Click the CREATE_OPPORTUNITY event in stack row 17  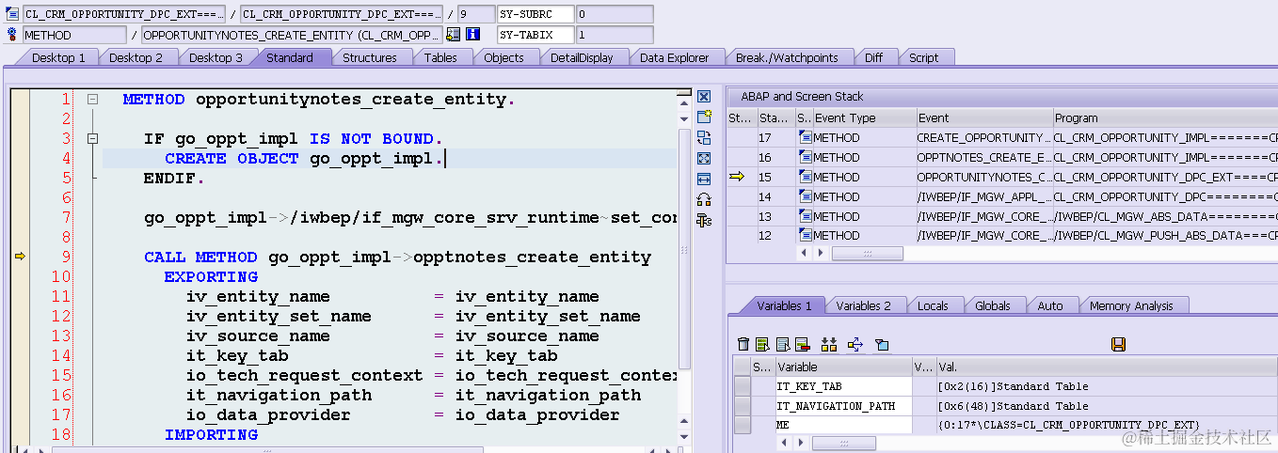click(x=984, y=137)
